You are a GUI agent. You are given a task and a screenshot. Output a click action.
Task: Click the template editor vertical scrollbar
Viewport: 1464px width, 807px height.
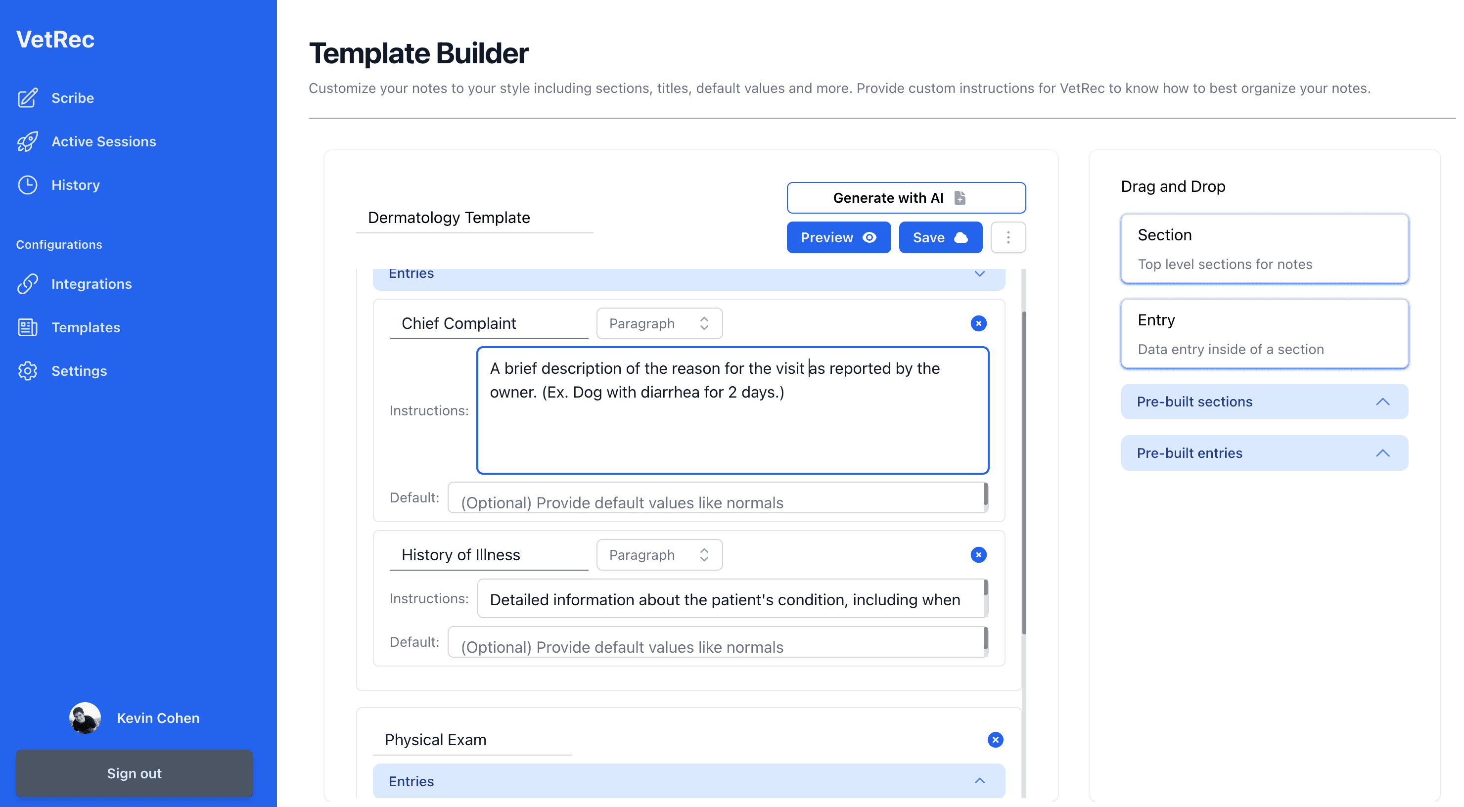pos(1023,472)
